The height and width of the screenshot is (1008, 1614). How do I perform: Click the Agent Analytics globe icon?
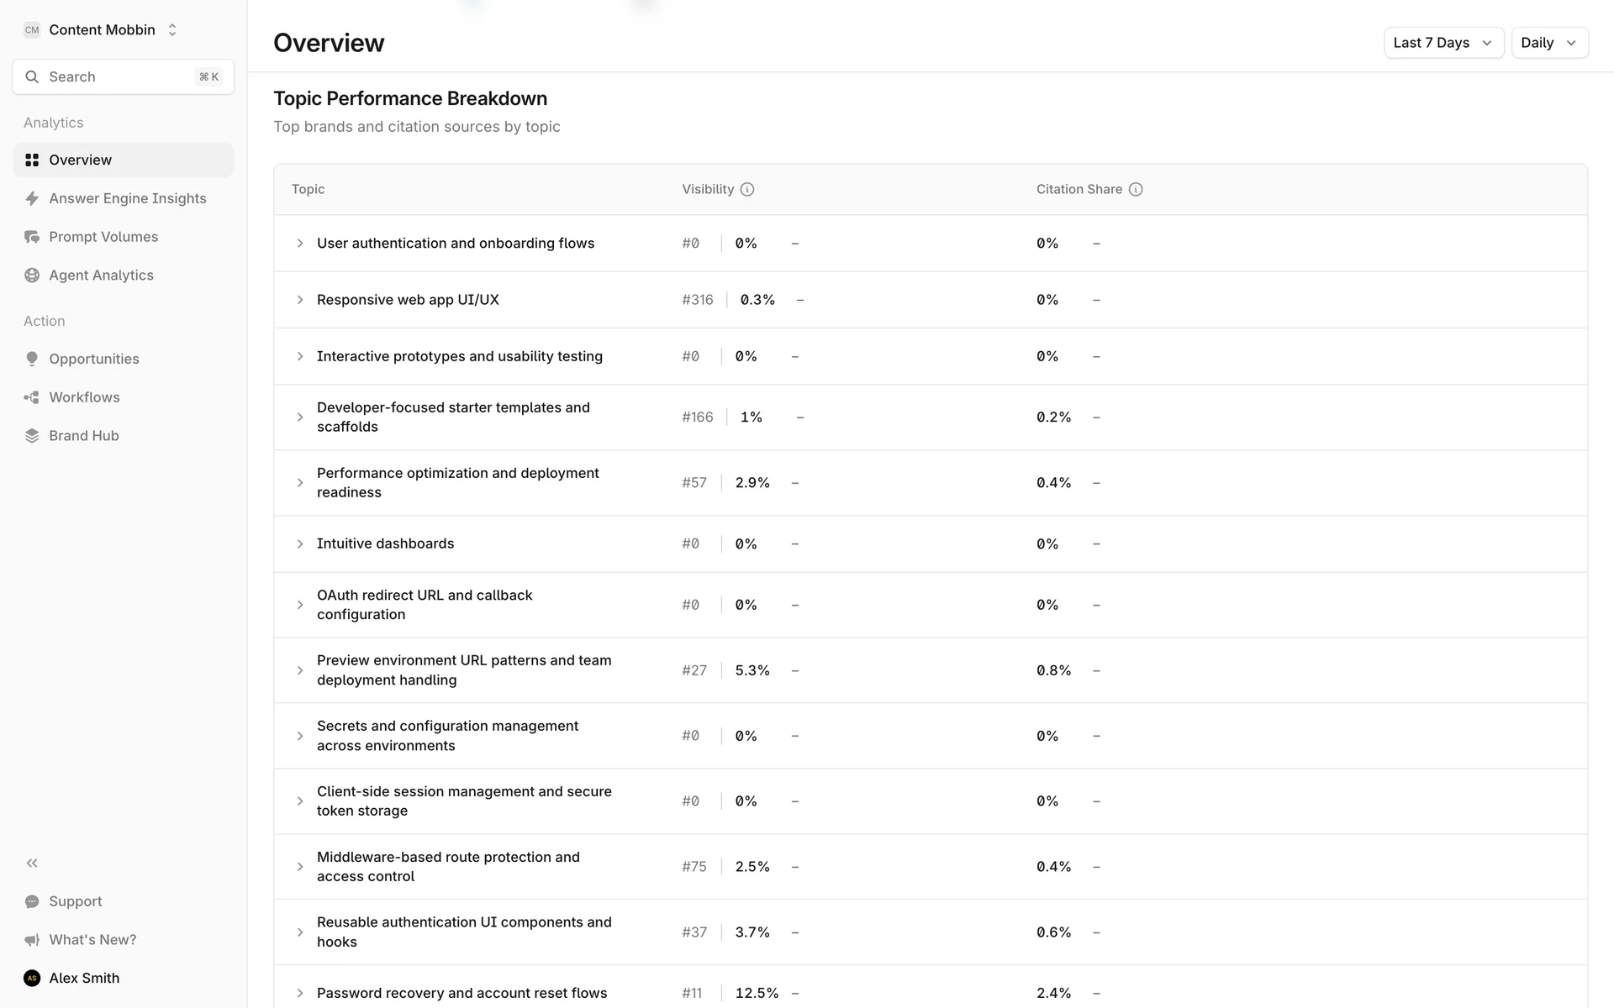32,276
